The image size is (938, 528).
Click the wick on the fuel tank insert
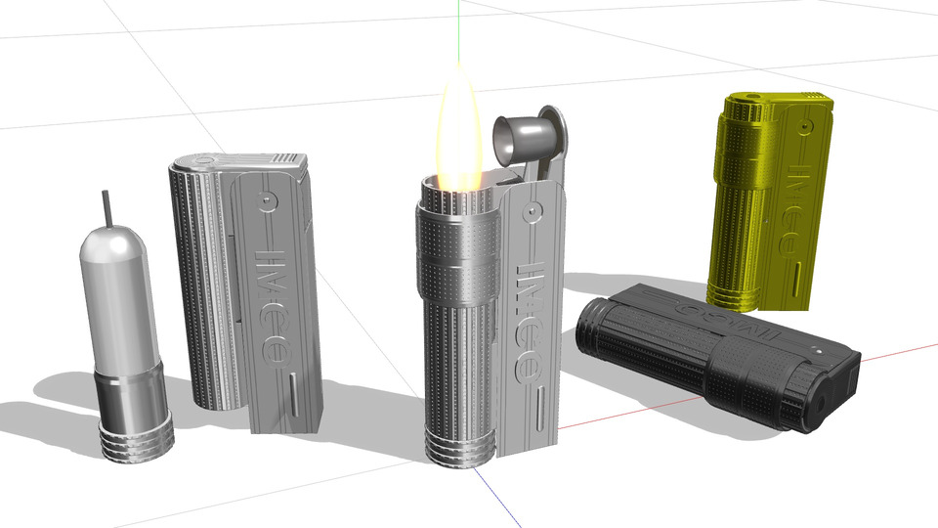coord(106,208)
